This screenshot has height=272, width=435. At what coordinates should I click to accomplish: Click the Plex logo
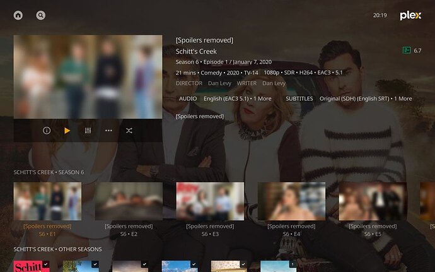pos(410,16)
